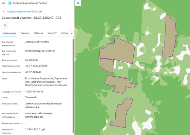Viewport: 190px width, 135px height.
Task: Click the address value text
Action: [x=46, y=82]
